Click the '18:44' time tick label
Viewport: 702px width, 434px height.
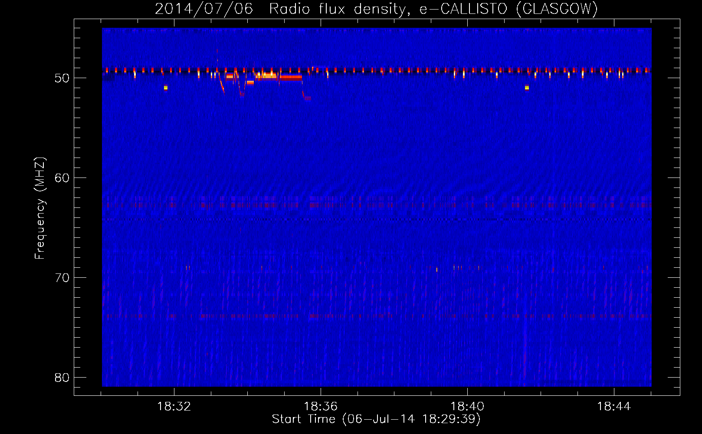click(x=614, y=407)
